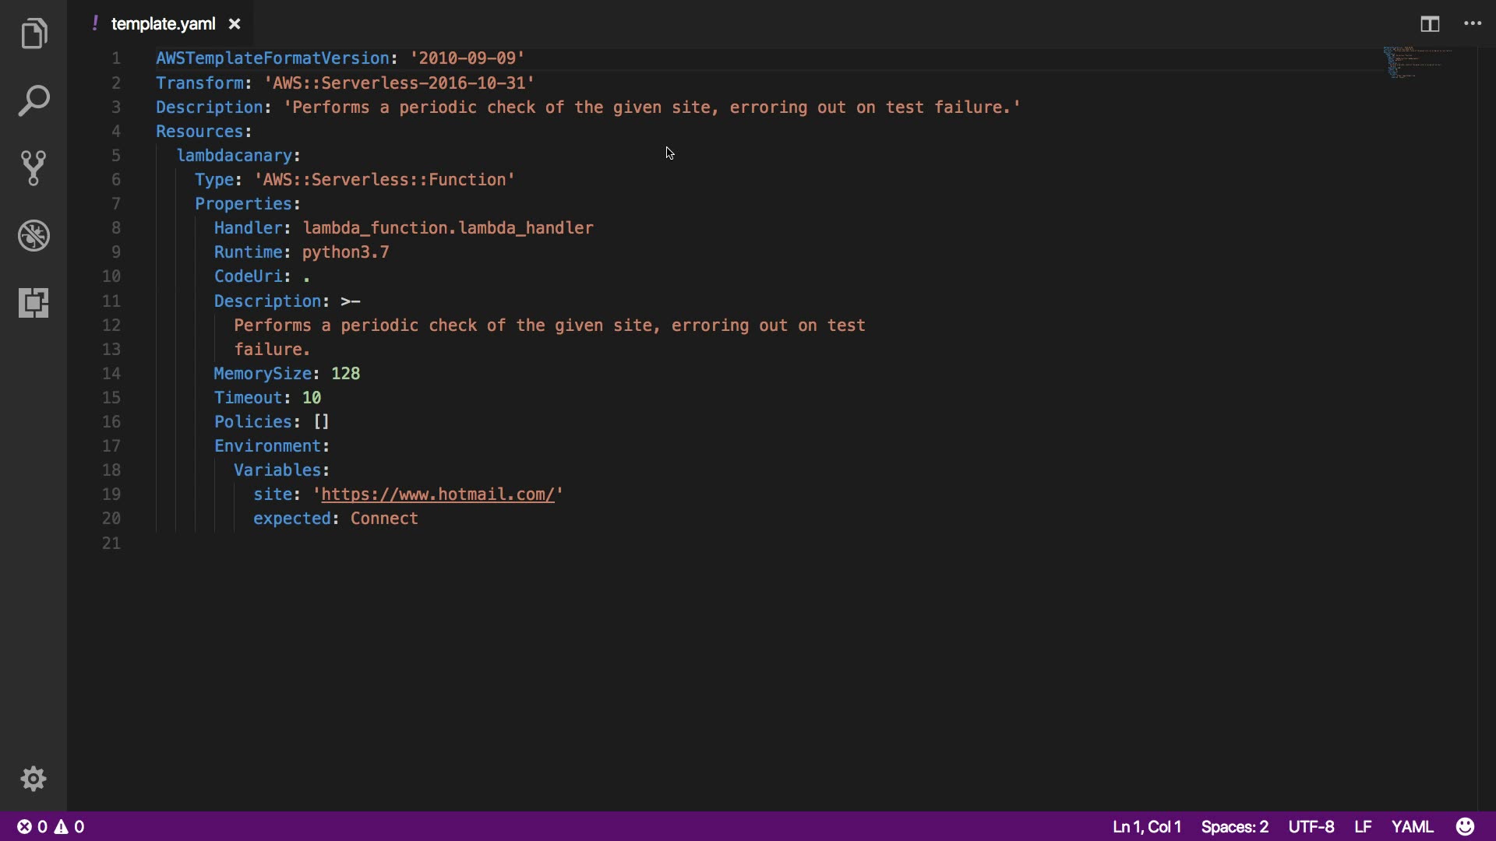Change the LF end of line sequence
Viewport: 1496px width, 841px height.
pyautogui.click(x=1362, y=826)
